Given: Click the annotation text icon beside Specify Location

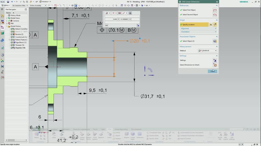Looking at the screenshot, I should pos(211,25).
